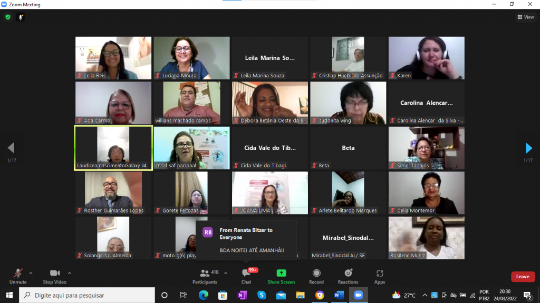Click the green encryption shield icon
Screen dimensions: 540x303
(8, 17)
